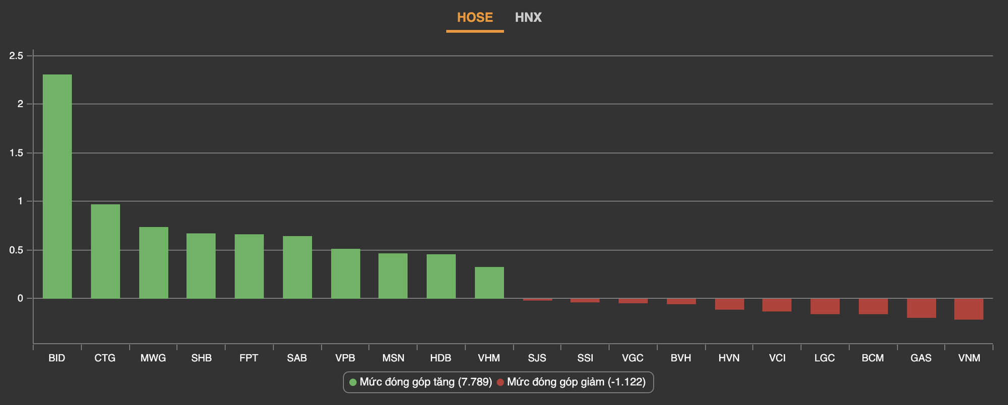The height and width of the screenshot is (405, 1008).
Task: Select the SHB bar in the chart
Action: click(x=201, y=266)
